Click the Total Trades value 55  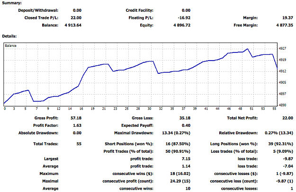pyautogui.click(x=79, y=144)
